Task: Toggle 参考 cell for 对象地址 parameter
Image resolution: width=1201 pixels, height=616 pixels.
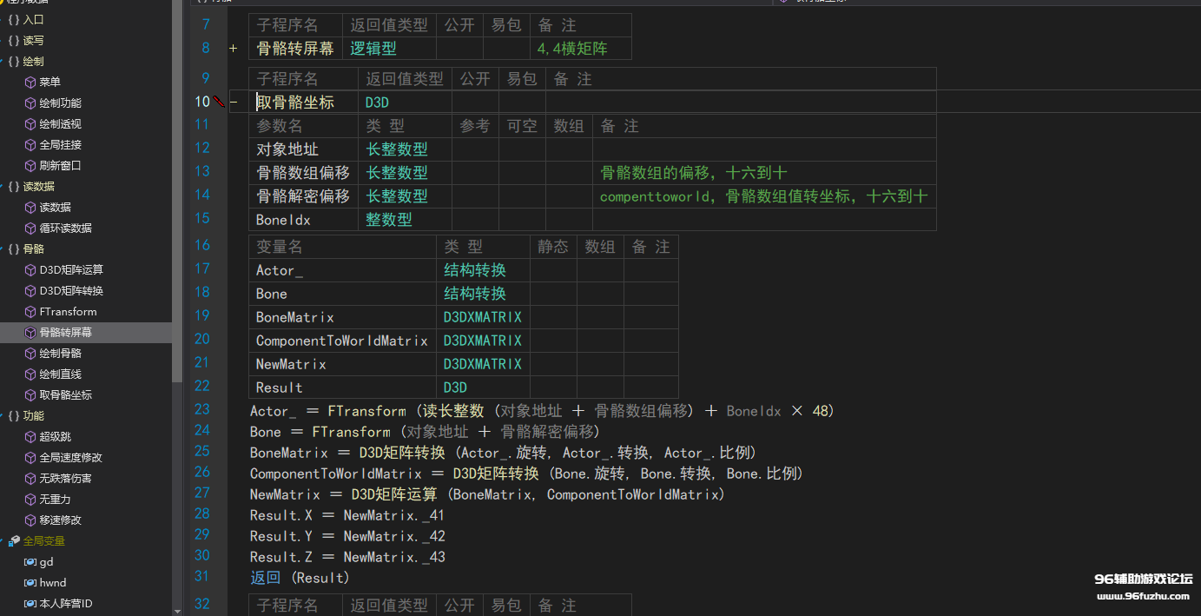Action: point(475,149)
